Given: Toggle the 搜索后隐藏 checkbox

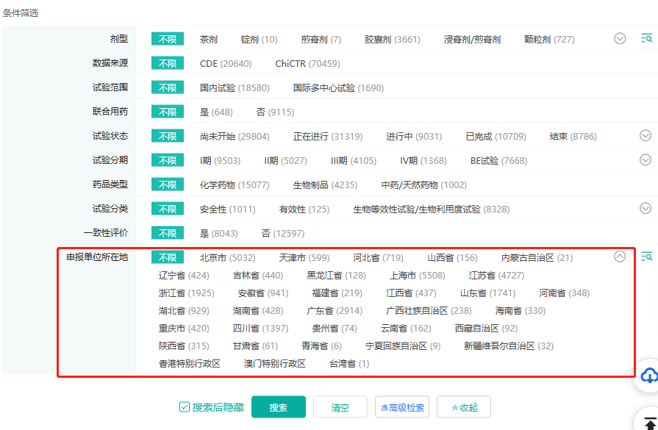Looking at the screenshot, I should (x=185, y=407).
